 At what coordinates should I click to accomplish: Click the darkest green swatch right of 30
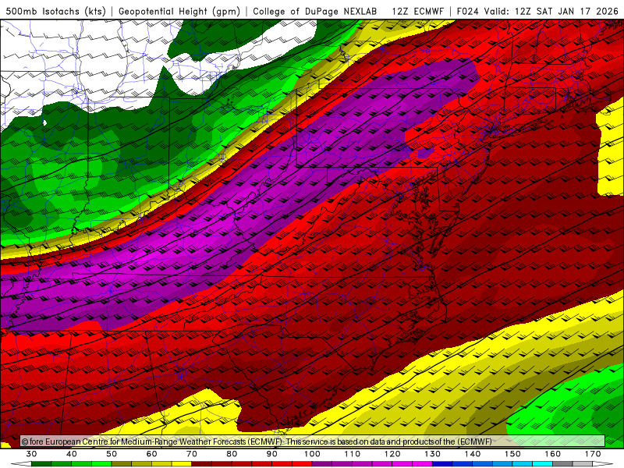41,464
